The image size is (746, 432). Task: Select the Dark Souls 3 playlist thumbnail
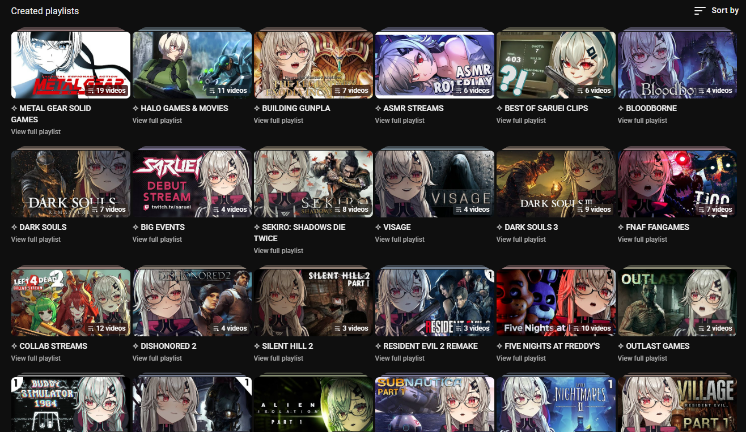coord(556,184)
